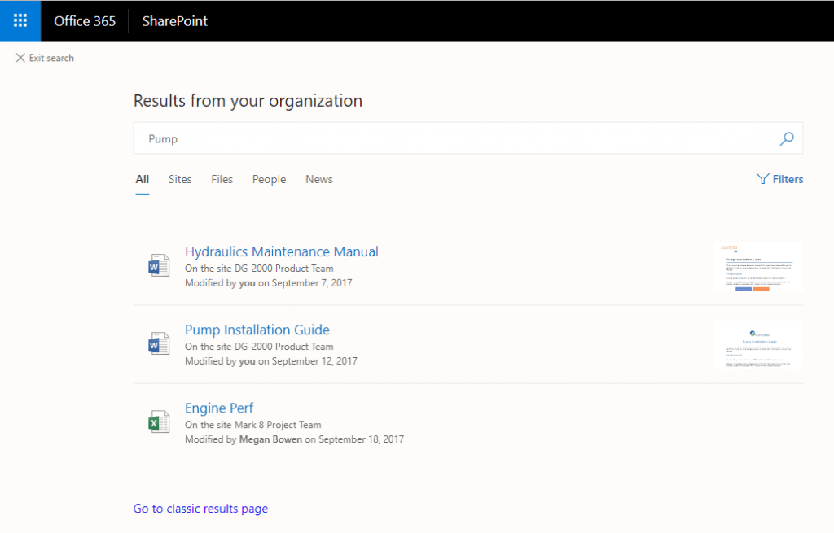Click the X icon beside Exit search

[x=20, y=58]
